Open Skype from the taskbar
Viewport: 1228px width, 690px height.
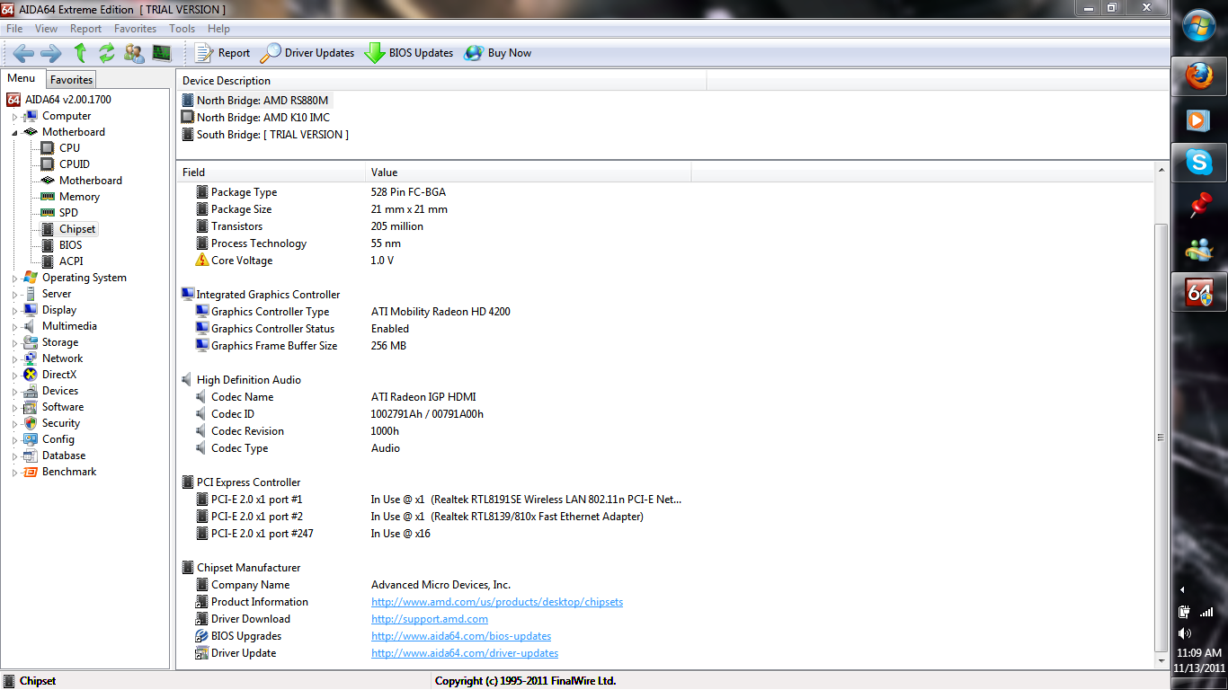[1199, 162]
